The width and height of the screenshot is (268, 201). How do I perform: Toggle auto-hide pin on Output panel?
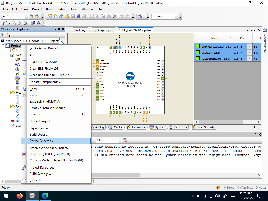coord(256,135)
